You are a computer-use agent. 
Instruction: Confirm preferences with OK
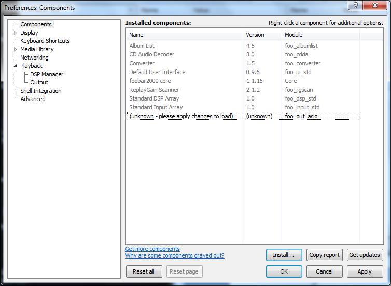[x=284, y=271]
